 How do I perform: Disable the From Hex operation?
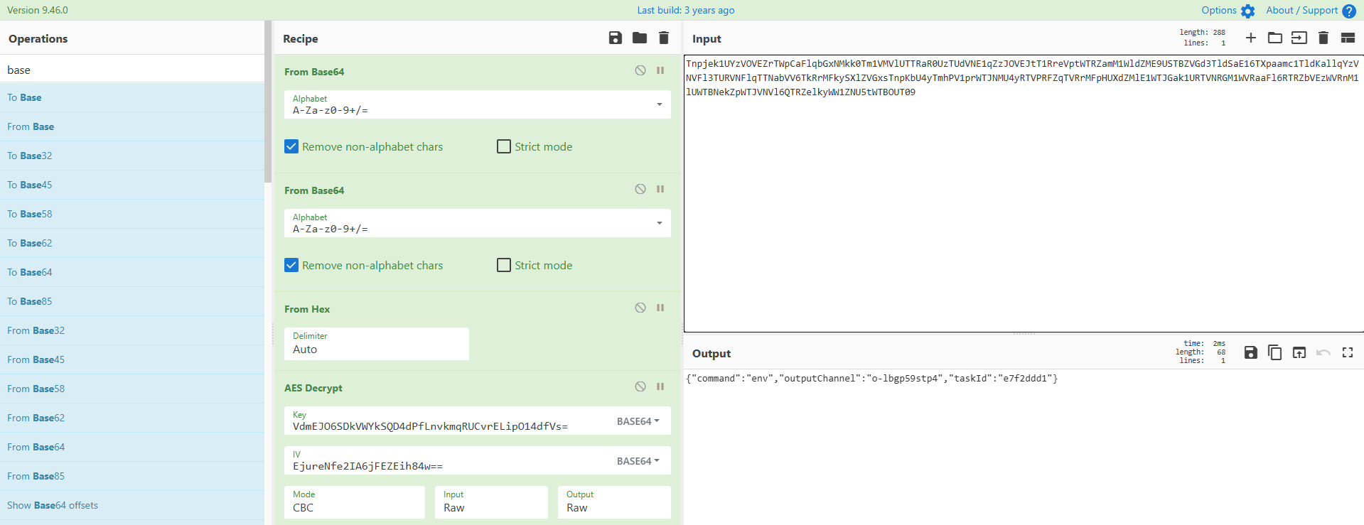(640, 308)
